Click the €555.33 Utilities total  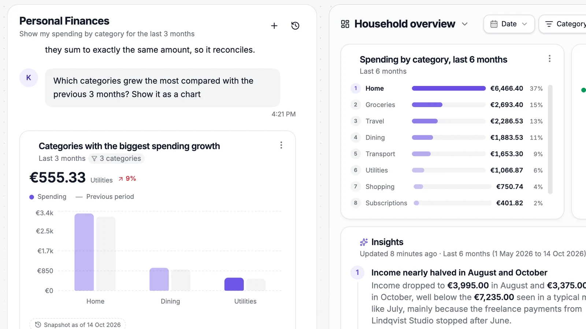pos(58,178)
